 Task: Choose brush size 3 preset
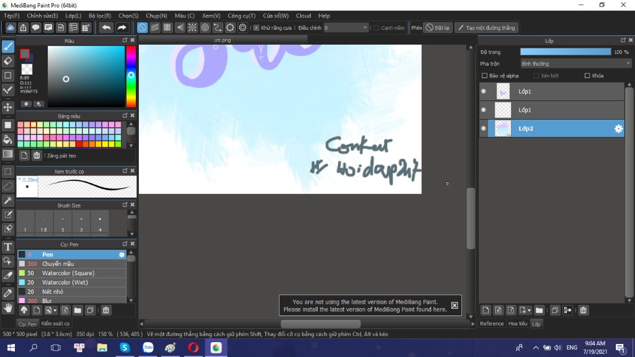[x=81, y=223]
